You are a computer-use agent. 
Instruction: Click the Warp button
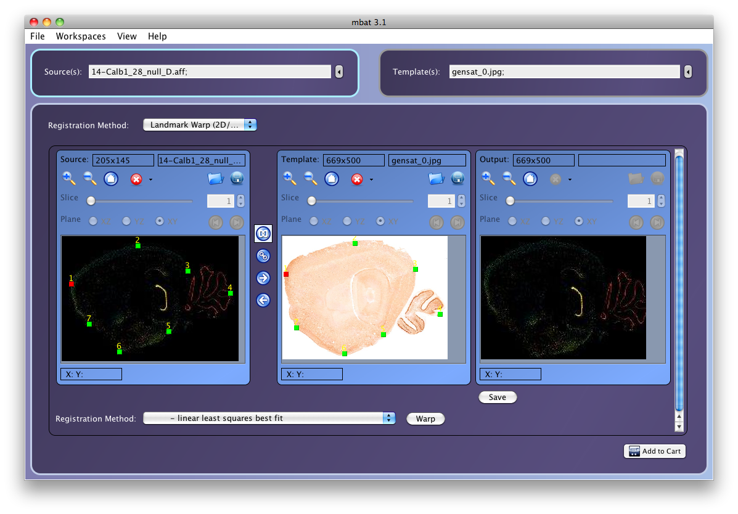click(x=425, y=418)
